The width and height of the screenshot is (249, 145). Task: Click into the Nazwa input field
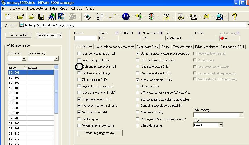[85, 38]
